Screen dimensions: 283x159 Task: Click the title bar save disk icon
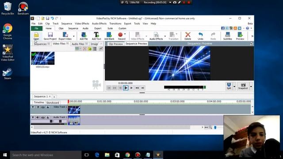tap(47, 19)
